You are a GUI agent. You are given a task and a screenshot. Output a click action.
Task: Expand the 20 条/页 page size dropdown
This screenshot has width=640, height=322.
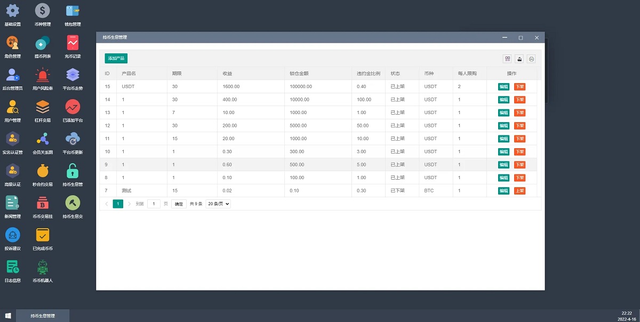point(218,204)
